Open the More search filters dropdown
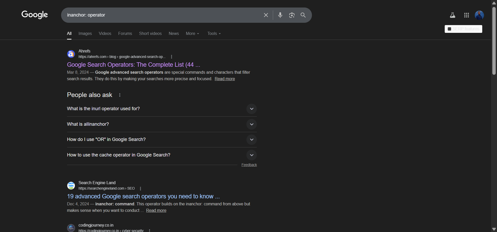The height and width of the screenshot is (232, 497). (192, 34)
